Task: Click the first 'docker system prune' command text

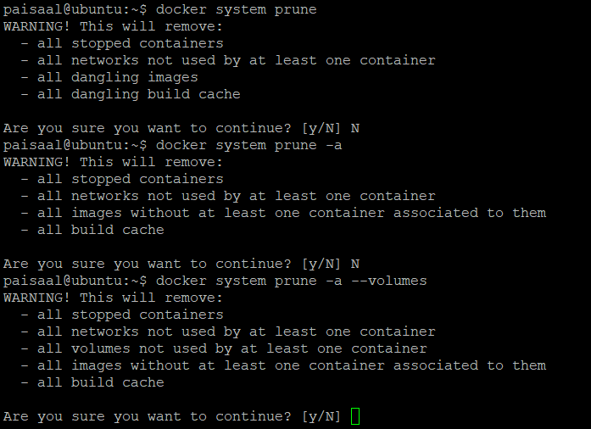Action: coord(237,9)
